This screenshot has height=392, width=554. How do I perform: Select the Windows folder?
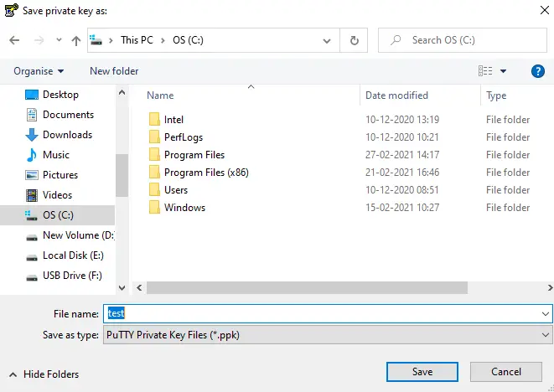click(x=184, y=208)
